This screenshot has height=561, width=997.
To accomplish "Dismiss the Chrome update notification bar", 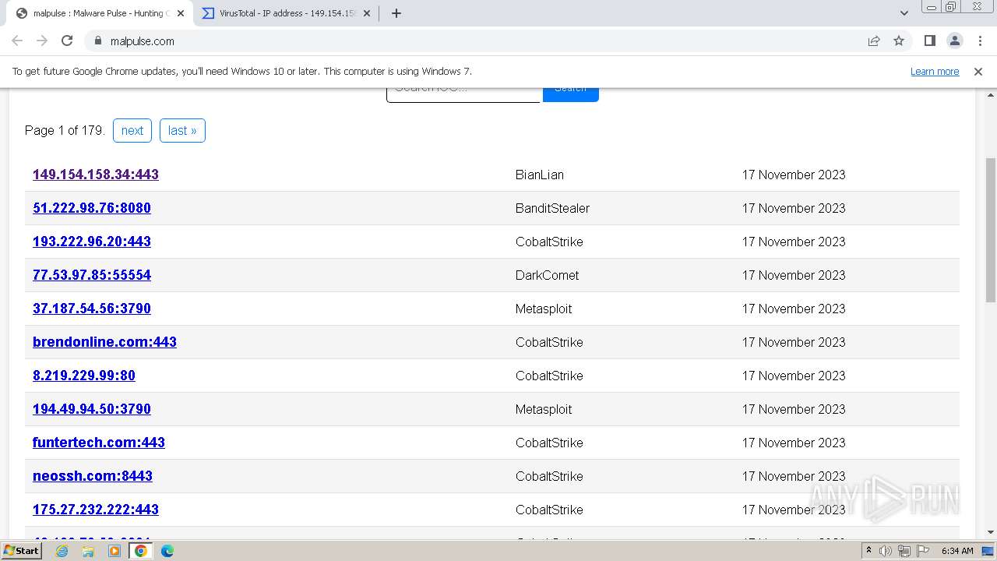I will pos(978,71).
